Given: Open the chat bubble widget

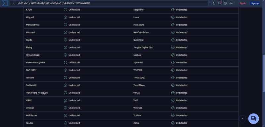Looking at the screenshot, I should (x=253, y=119).
